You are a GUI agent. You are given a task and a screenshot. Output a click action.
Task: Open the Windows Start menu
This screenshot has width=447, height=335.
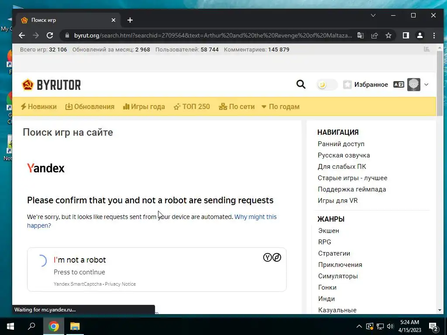(x=10, y=326)
